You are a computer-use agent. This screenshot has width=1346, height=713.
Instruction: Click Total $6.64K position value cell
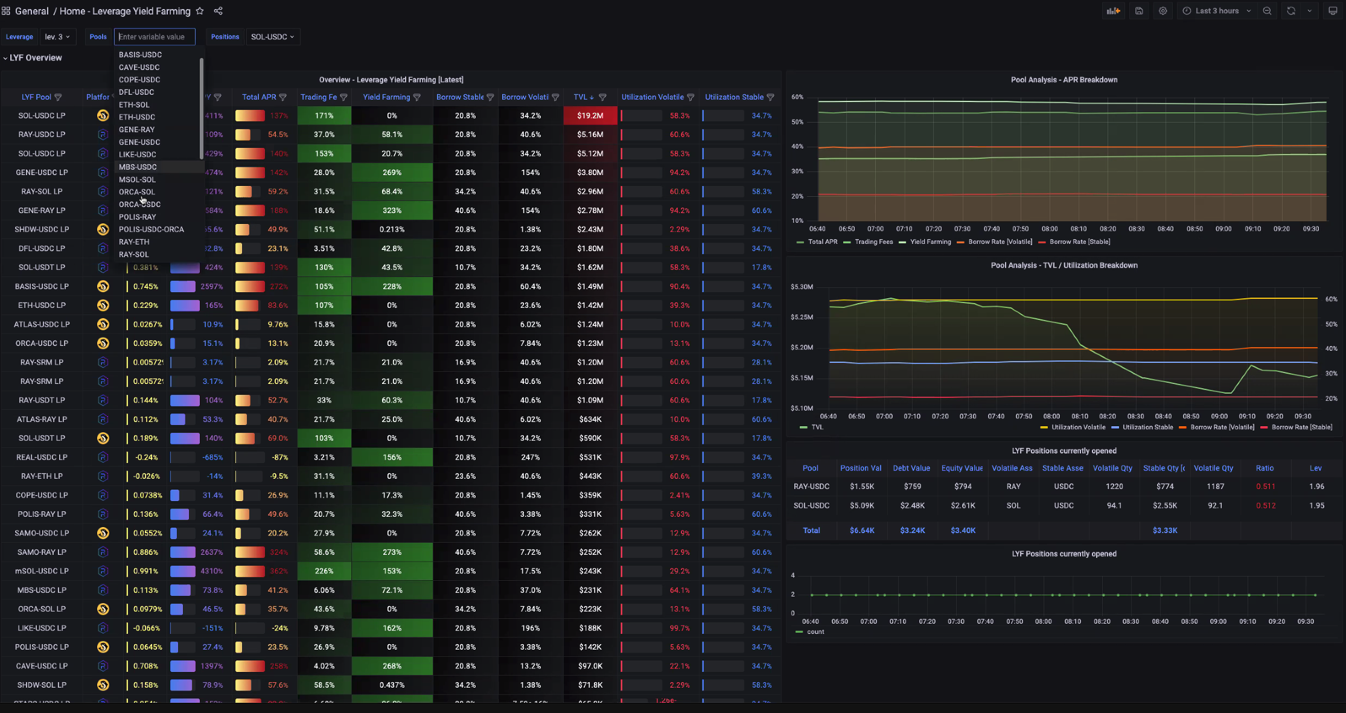pyautogui.click(x=862, y=531)
